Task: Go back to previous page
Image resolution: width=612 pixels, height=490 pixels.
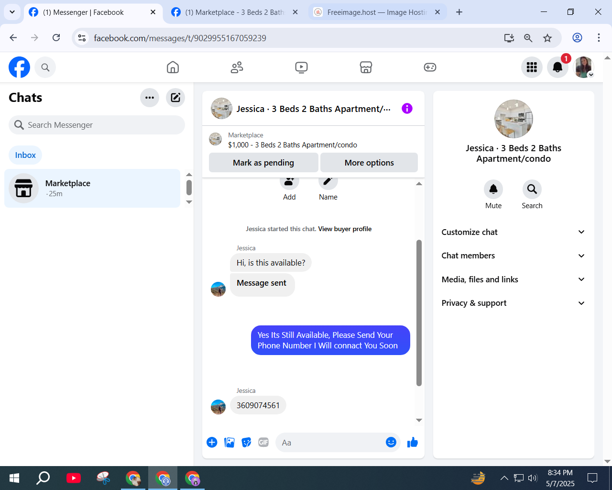Action: point(13,38)
